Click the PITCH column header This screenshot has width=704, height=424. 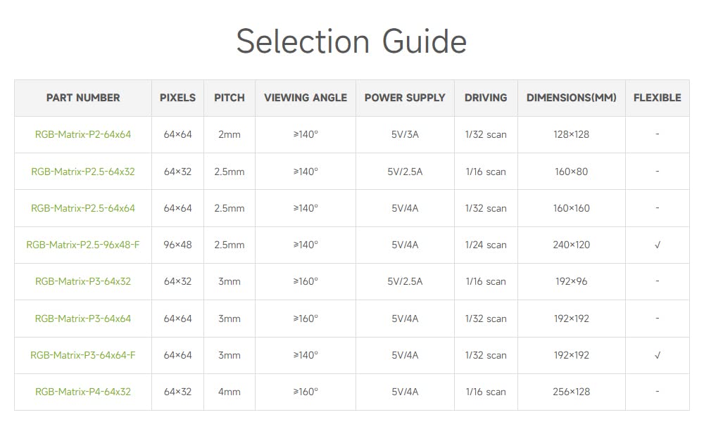[x=230, y=98]
